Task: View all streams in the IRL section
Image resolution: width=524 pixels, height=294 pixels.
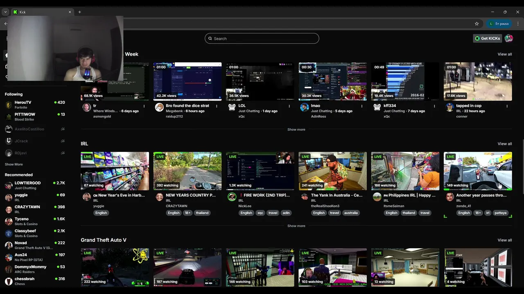Action: pos(505,144)
